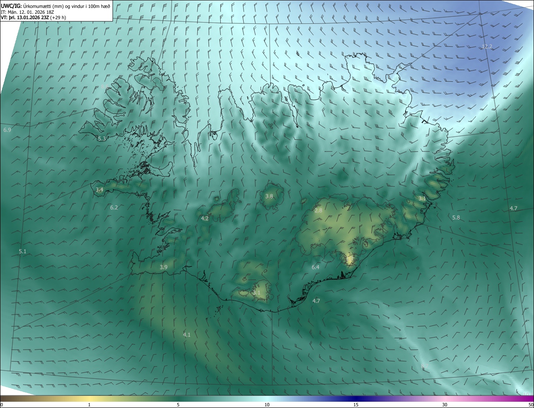Viewport: 534px width, 408px height.
Task: Click the colour scale tick label 10
Action: coord(267,405)
